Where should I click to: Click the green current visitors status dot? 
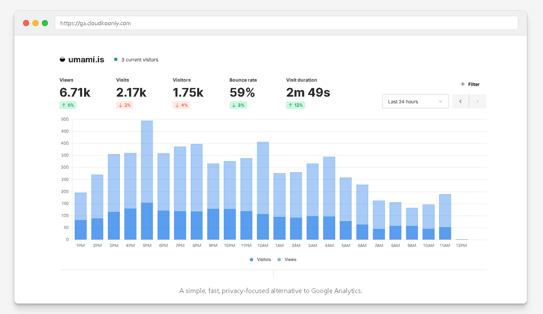pyautogui.click(x=116, y=60)
